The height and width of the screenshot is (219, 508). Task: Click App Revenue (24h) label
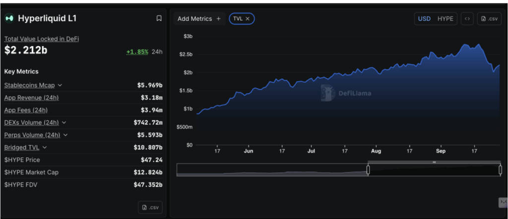[31, 98]
